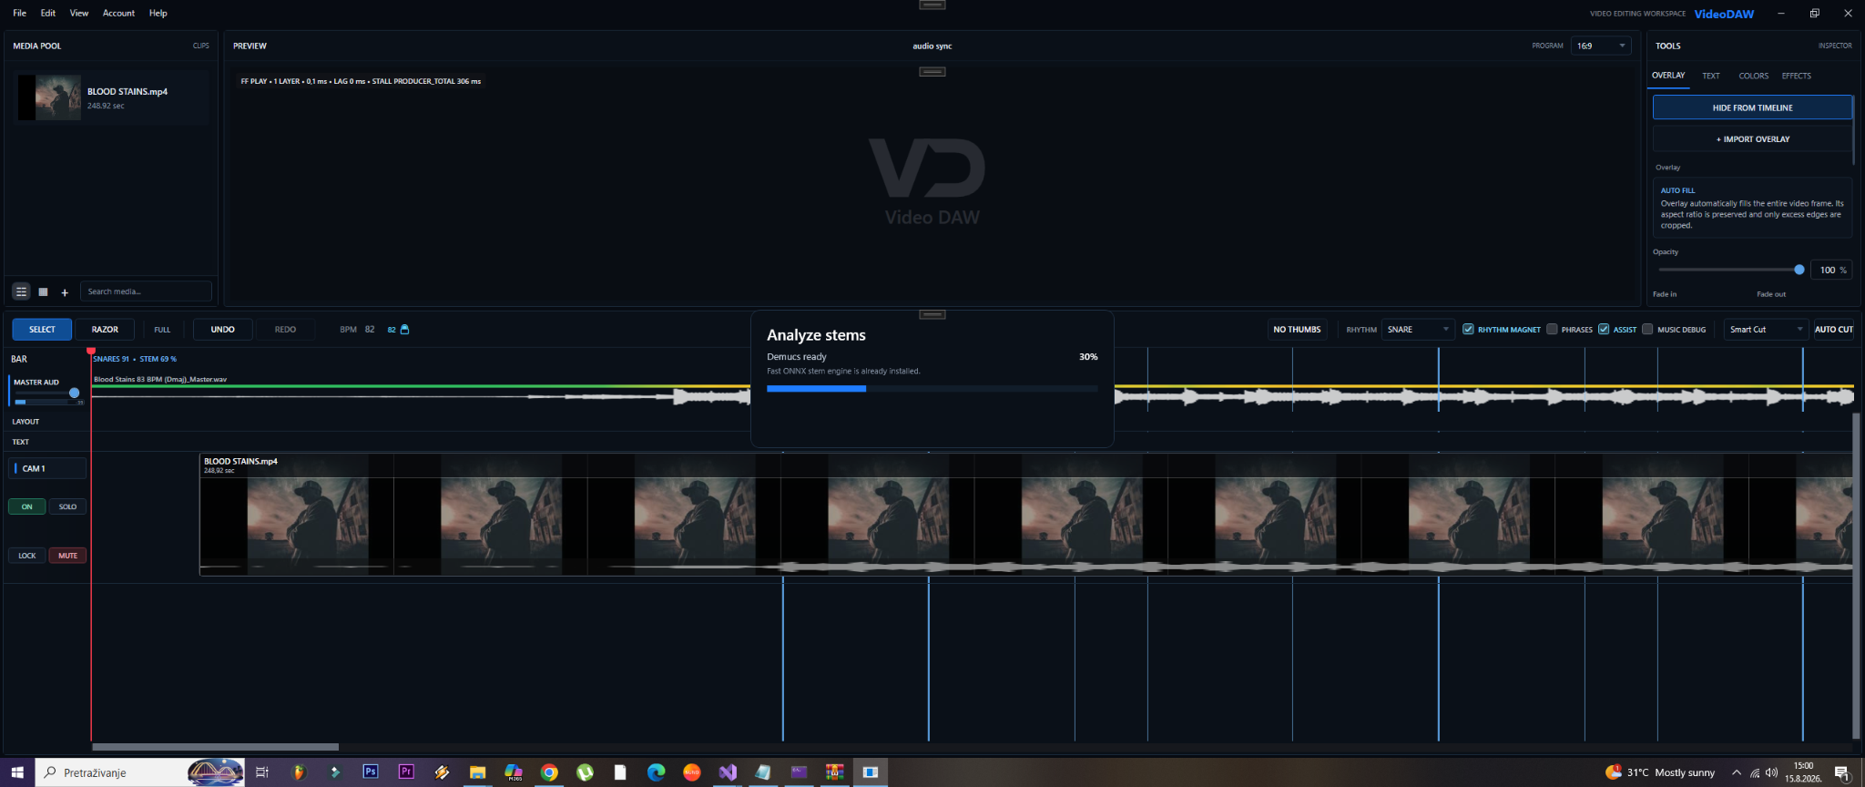Launch Google Chrome from the taskbar
1865x787 pixels.
549,772
